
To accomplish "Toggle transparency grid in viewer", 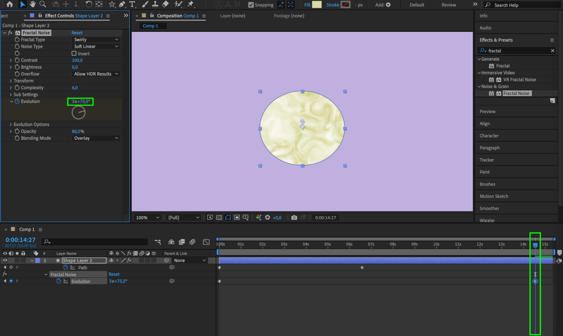I will click(219, 218).
